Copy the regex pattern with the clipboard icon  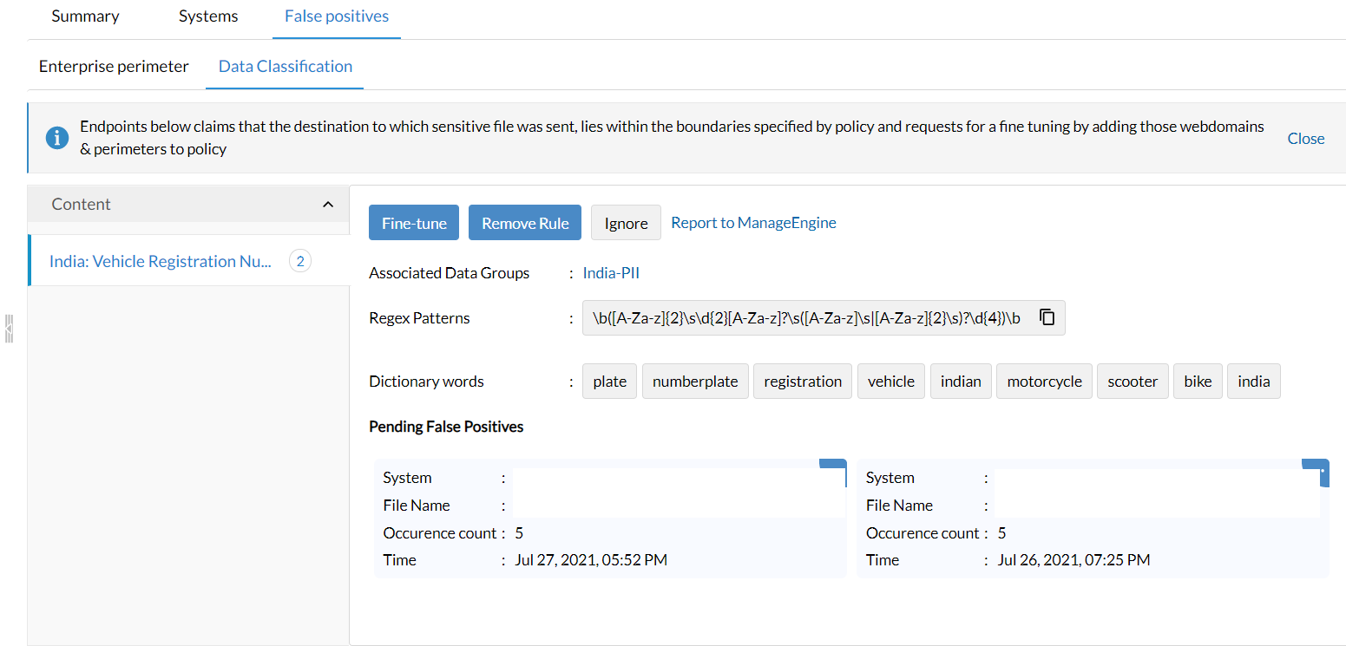(x=1047, y=317)
